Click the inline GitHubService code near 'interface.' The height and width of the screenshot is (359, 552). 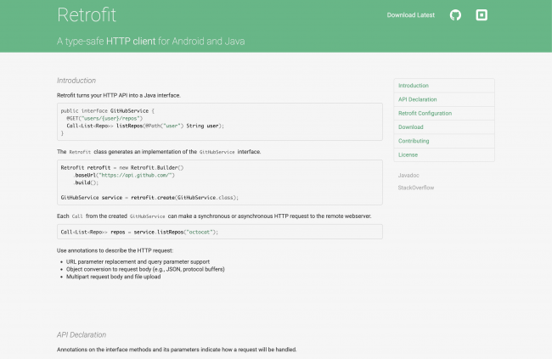(217, 152)
